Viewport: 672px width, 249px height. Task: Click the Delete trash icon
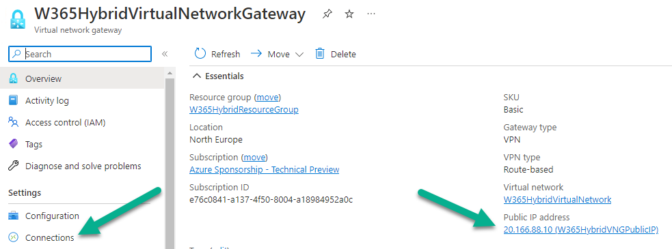pyautogui.click(x=320, y=53)
